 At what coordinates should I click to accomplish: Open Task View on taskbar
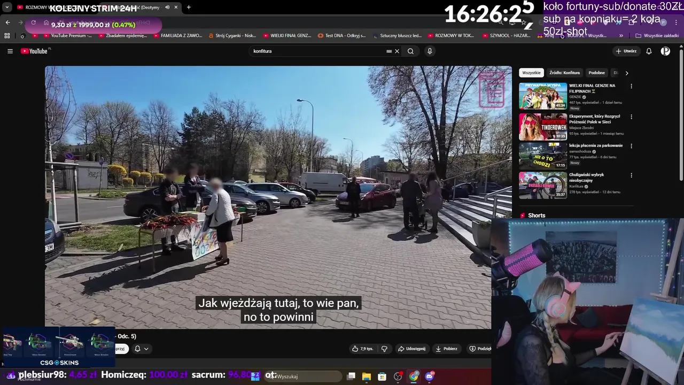351,376
